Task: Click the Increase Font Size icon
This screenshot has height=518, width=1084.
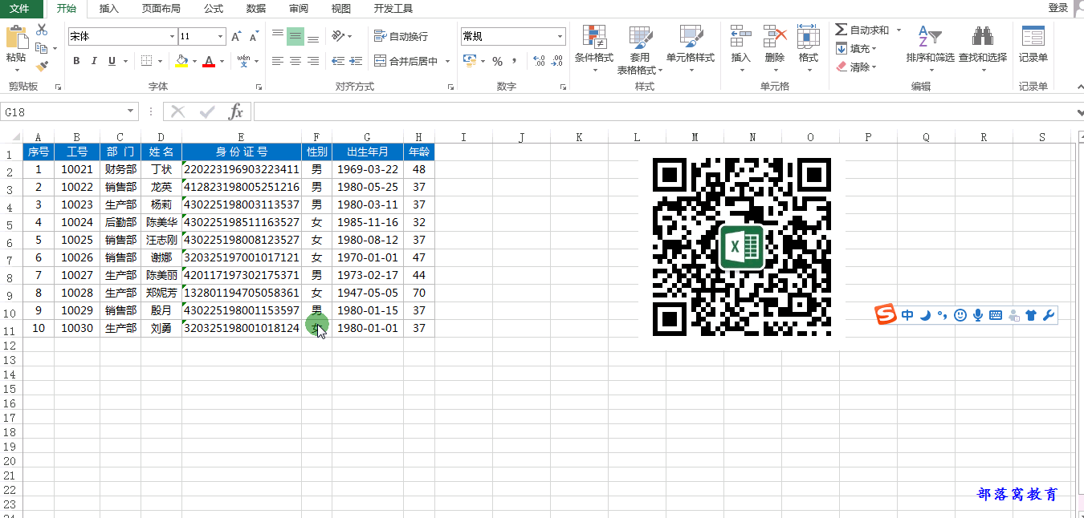Action: click(x=236, y=37)
